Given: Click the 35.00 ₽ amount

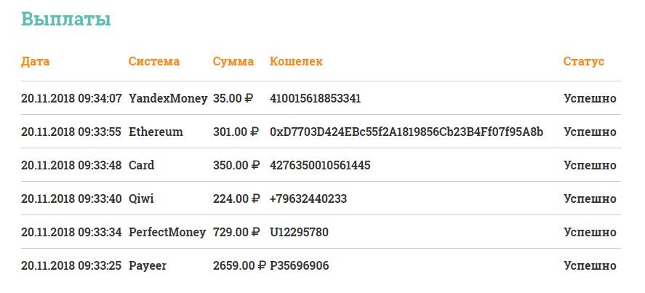Looking at the screenshot, I should [233, 98].
